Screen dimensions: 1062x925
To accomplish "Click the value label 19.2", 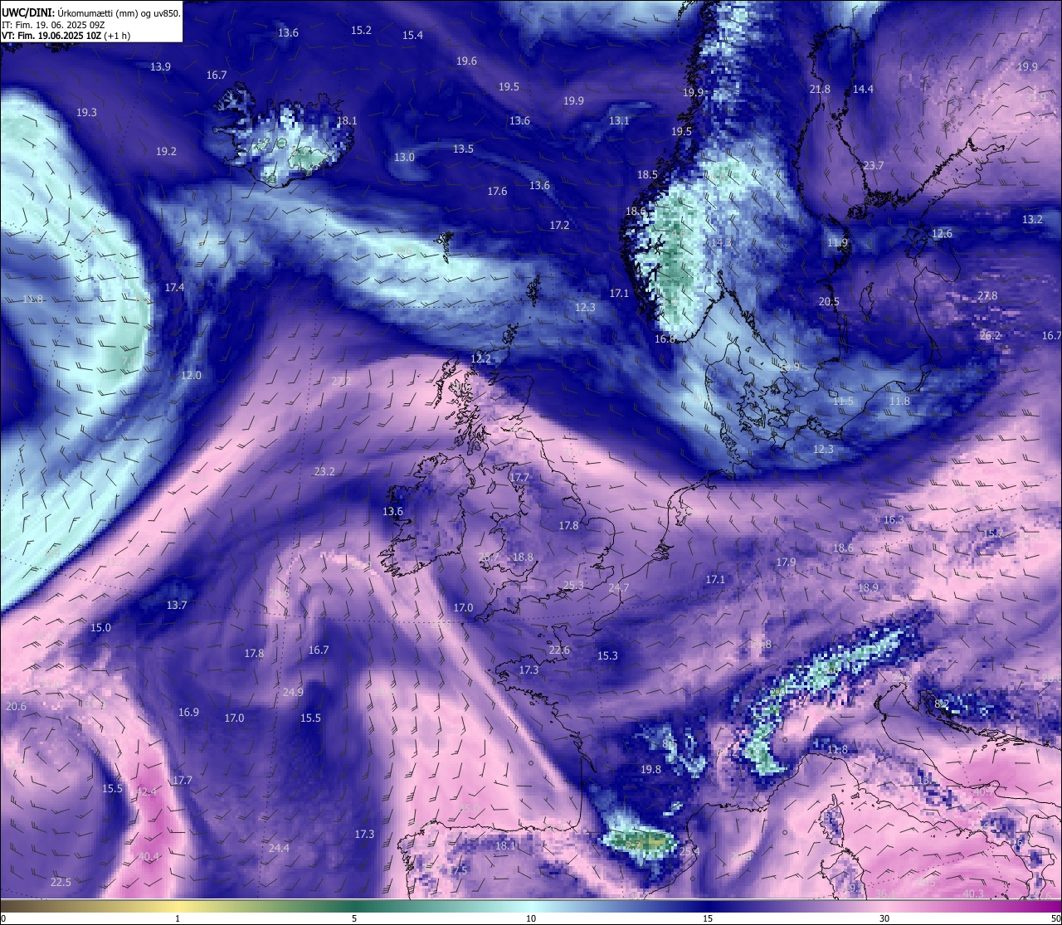I will pyautogui.click(x=166, y=151).
